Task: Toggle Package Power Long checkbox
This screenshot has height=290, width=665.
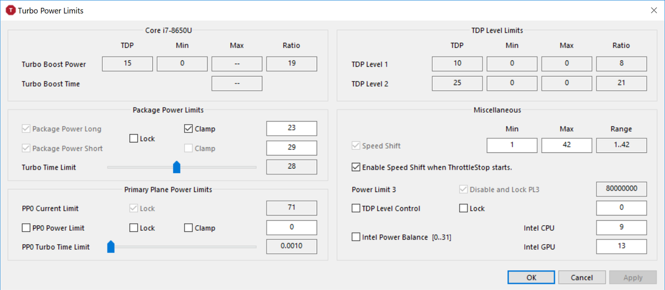Action: [x=26, y=129]
